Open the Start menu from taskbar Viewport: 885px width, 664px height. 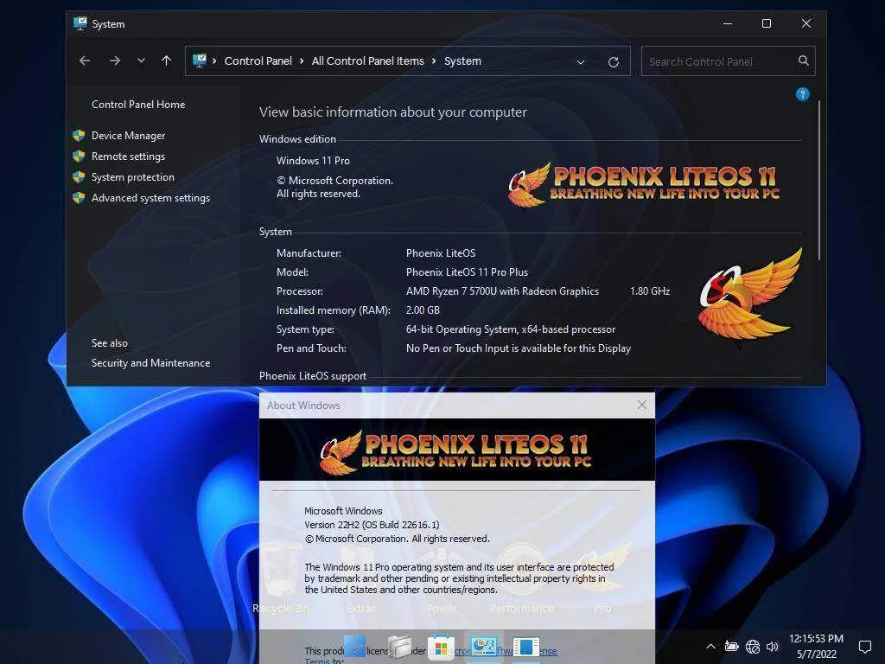[355, 647]
